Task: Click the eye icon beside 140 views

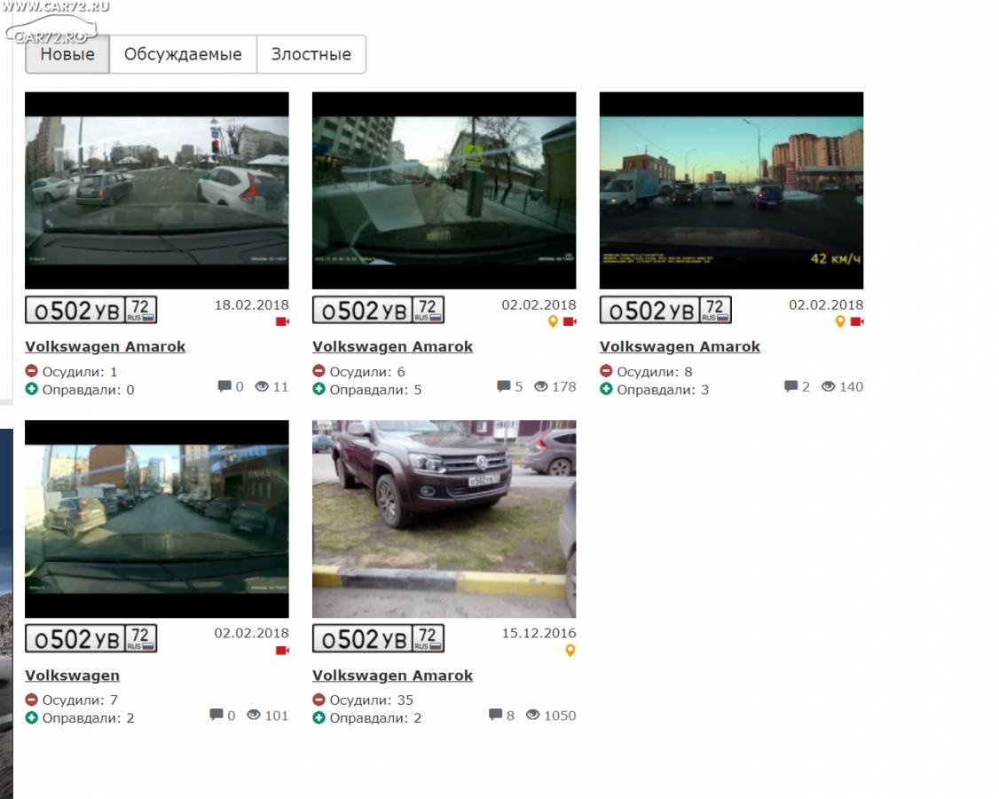Action: coord(829,386)
